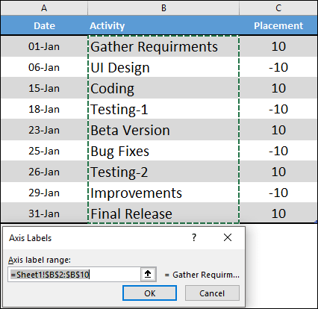Click the 18-Jan date cell

44,109
